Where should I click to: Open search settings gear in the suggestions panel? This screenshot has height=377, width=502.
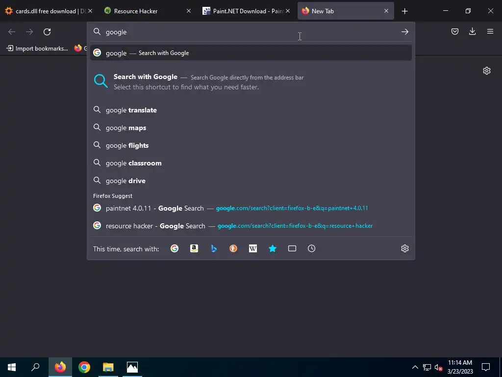pyautogui.click(x=404, y=248)
